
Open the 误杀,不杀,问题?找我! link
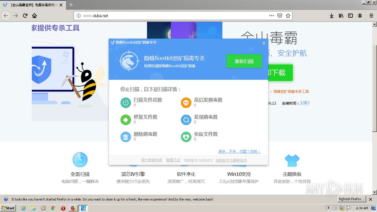pyautogui.click(x=239, y=151)
